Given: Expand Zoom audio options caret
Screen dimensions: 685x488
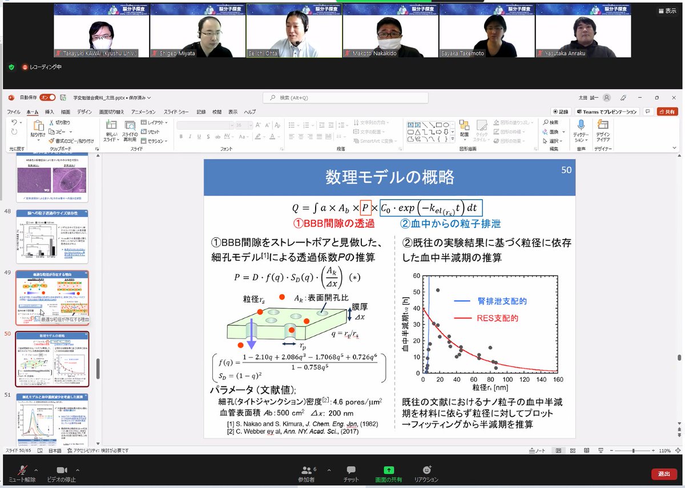Looking at the screenshot, I should click(x=36, y=470).
